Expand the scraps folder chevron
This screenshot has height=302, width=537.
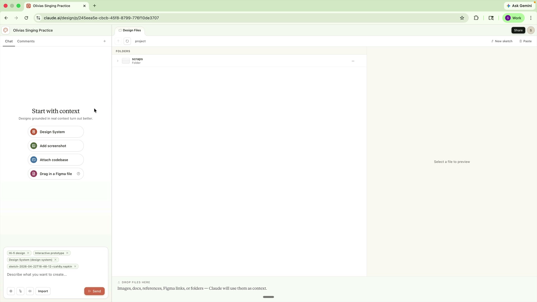(118, 61)
